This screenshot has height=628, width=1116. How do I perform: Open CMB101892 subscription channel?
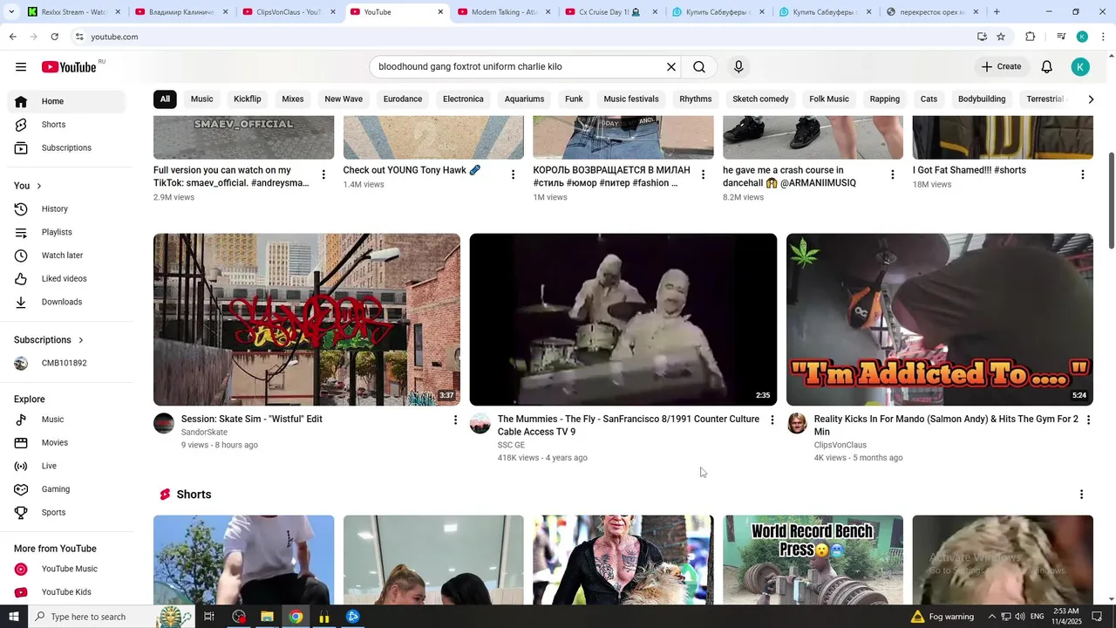pos(67,364)
